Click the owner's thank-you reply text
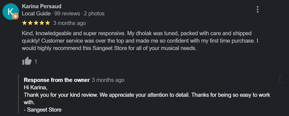 [147, 95]
